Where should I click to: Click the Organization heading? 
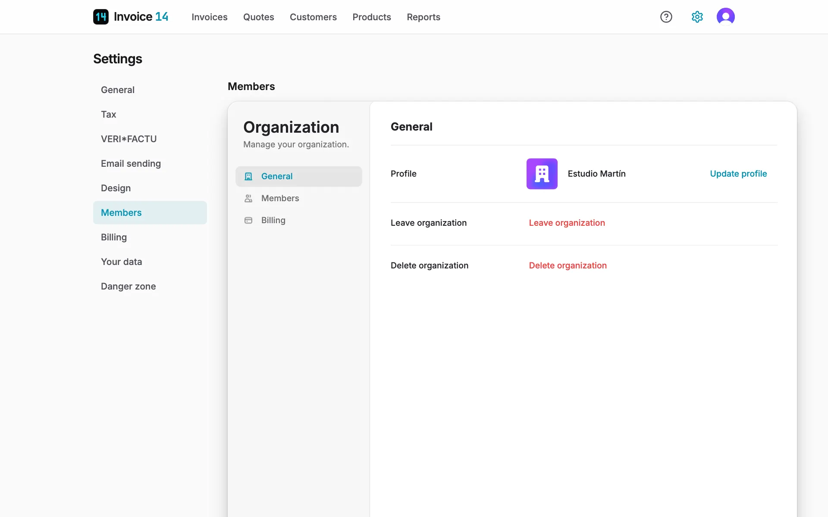point(291,127)
